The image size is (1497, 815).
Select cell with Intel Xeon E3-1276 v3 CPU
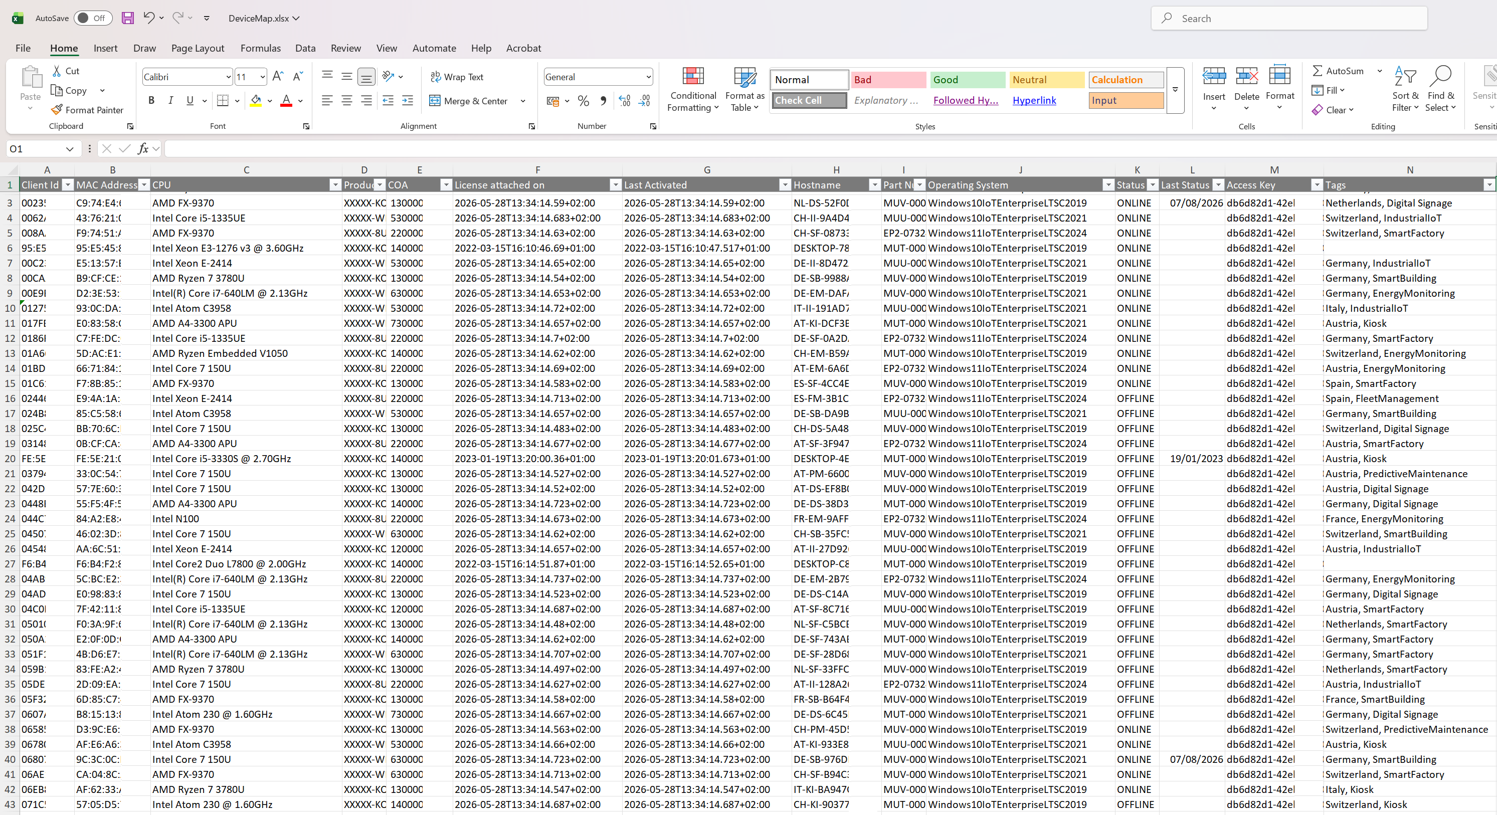click(246, 248)
